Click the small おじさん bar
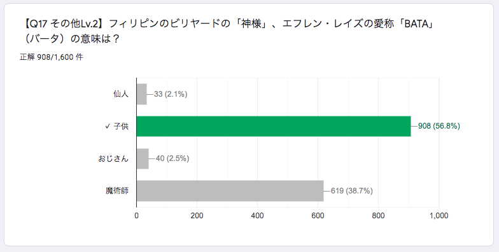Screen dimensions: 499x252 [x=143, y=158]
